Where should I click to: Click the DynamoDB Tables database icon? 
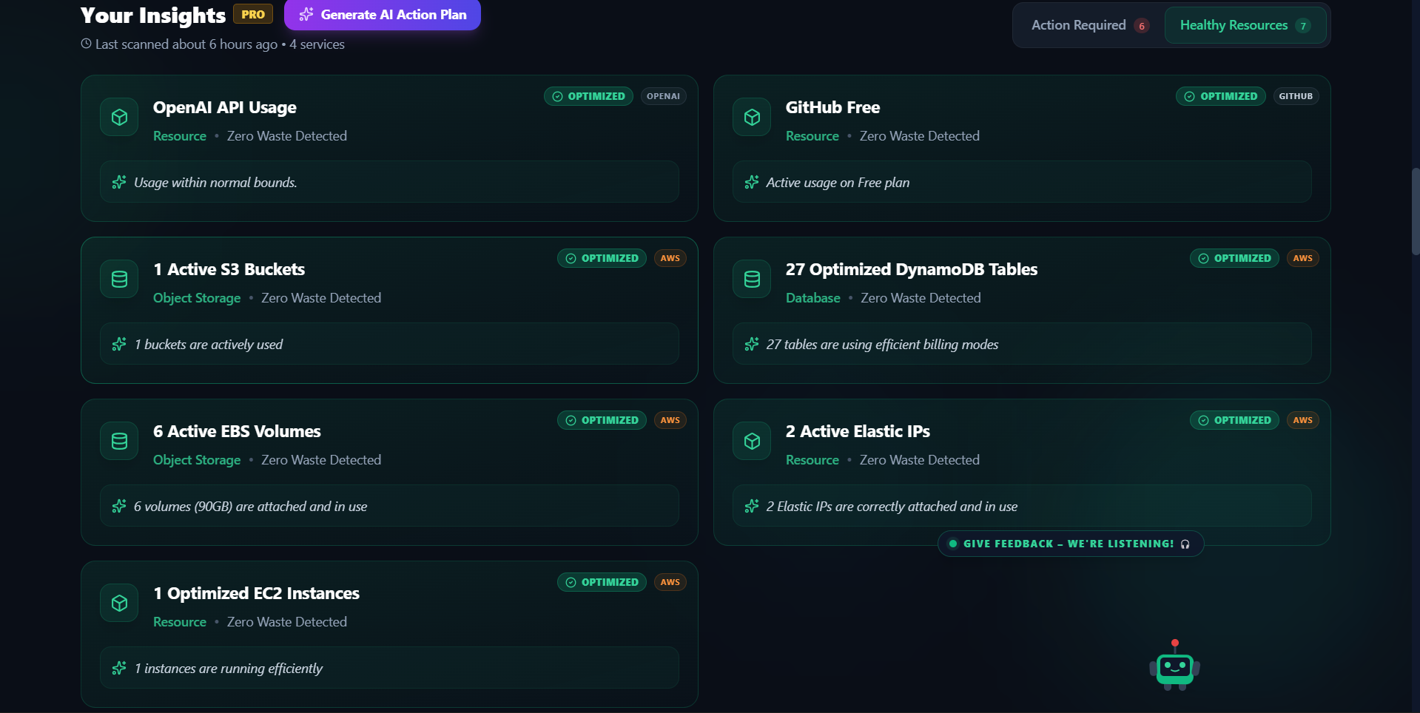pos(752,279)
